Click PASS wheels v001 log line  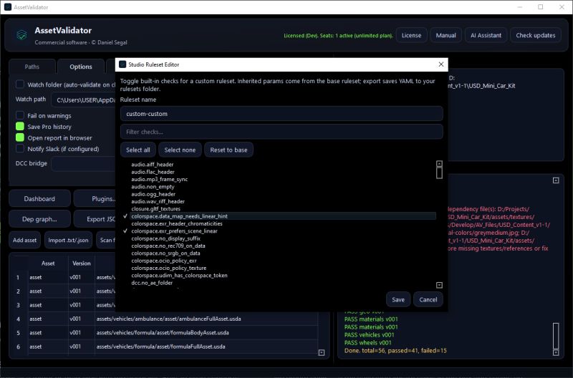click(x=367, y=343)
